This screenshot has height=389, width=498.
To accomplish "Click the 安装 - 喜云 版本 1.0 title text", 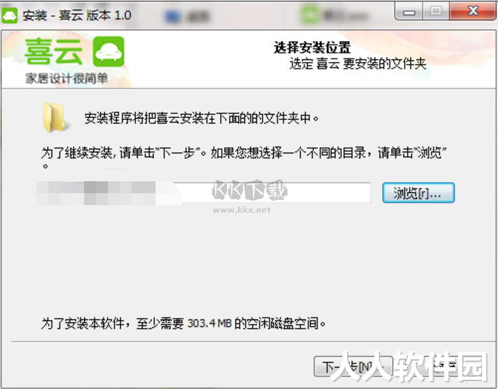I will [77, 15].
